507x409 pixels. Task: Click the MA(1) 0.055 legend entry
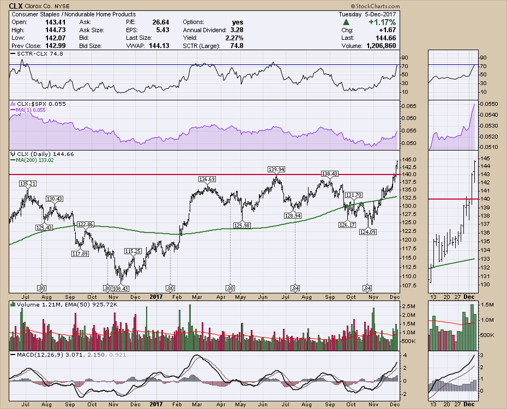28,110
